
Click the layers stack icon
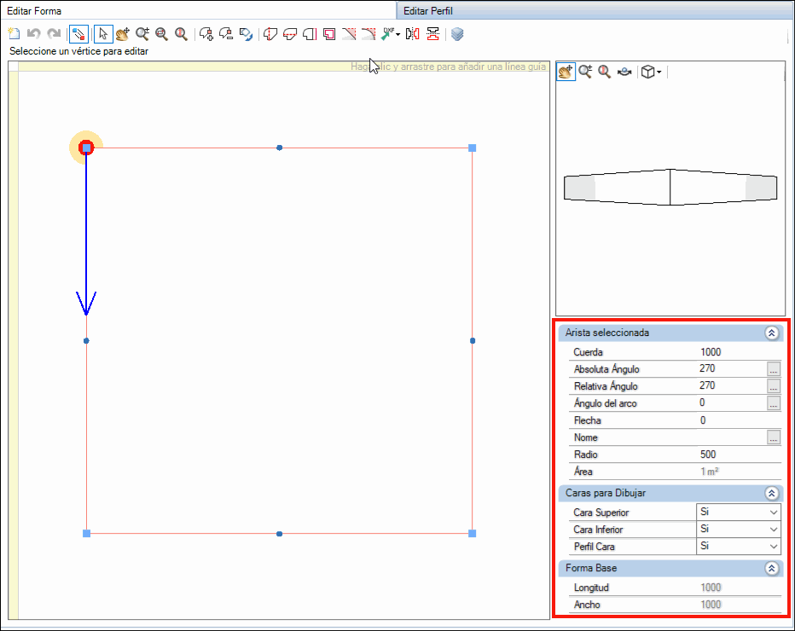click(457, 34)
